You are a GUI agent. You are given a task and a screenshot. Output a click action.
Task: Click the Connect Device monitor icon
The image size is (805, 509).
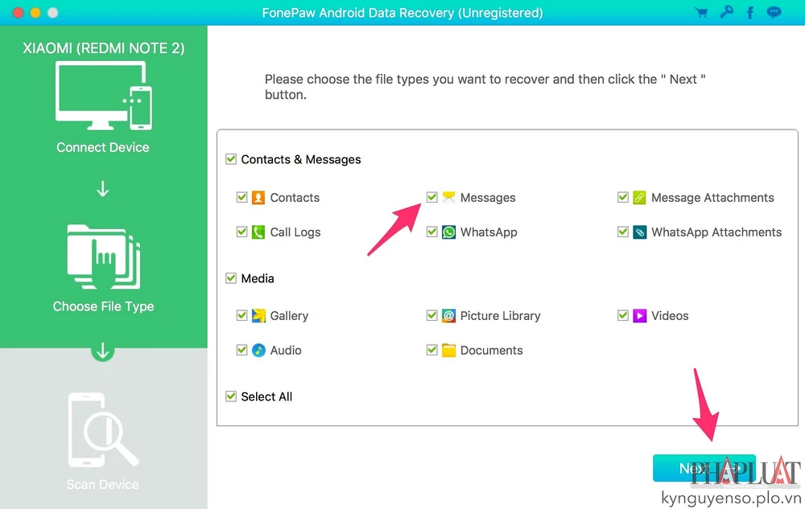tap(103, 96)
